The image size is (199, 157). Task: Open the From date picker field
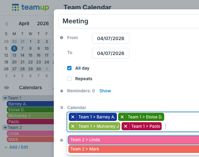click(110, 39)
